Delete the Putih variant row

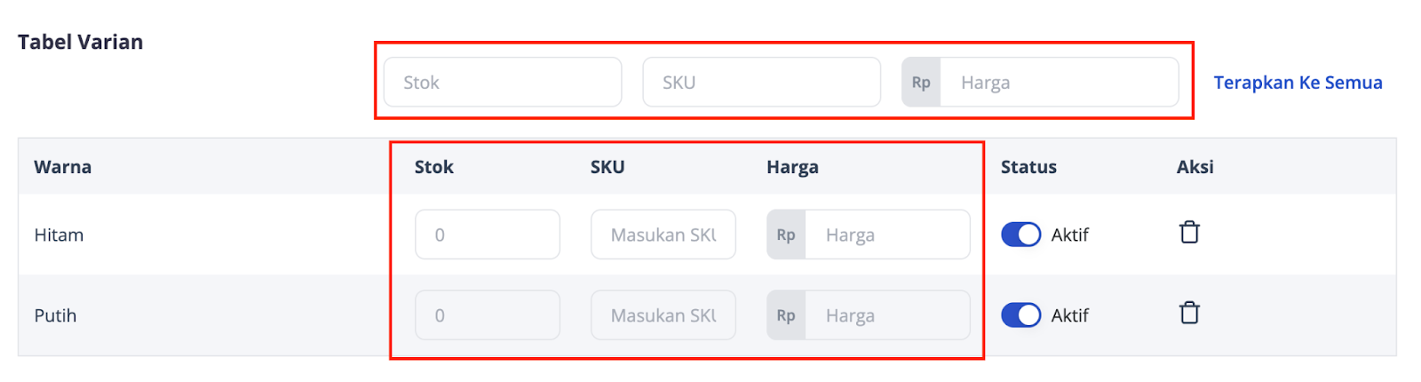(1189, 314)
